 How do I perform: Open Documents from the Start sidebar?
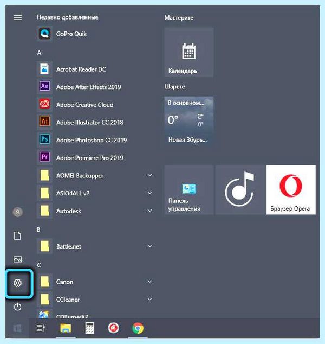(x=17, y=236)
